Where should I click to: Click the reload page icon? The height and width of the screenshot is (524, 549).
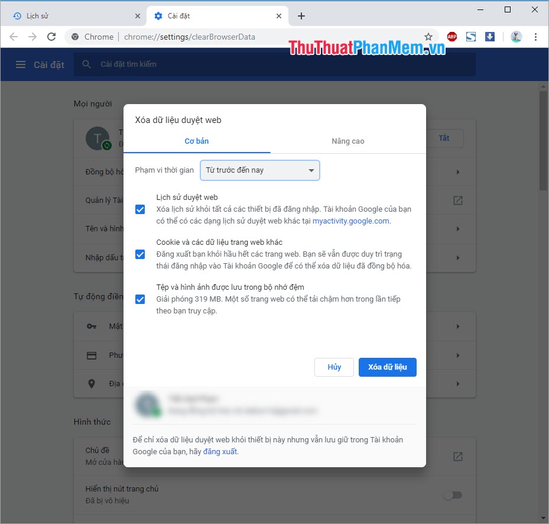point(51,36)
